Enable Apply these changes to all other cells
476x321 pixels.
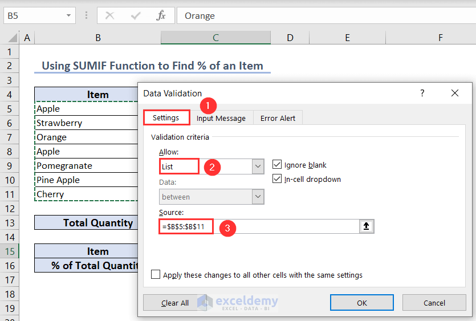(x=156, y=275)
